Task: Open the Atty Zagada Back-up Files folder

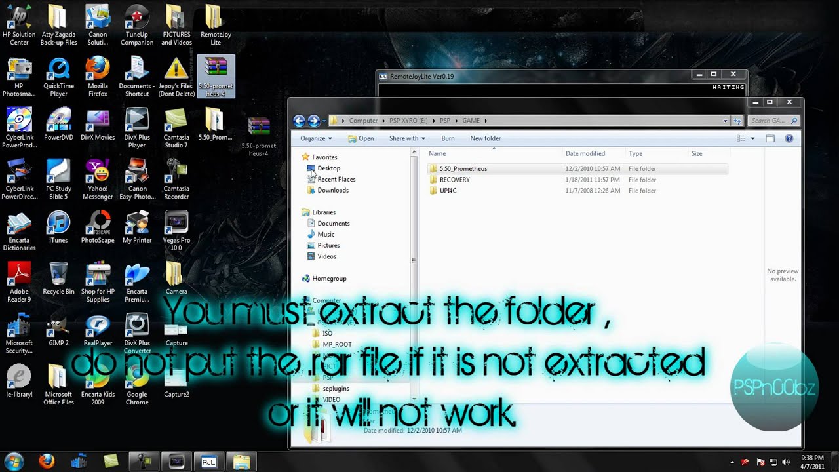Action: [x=58, y=25]
